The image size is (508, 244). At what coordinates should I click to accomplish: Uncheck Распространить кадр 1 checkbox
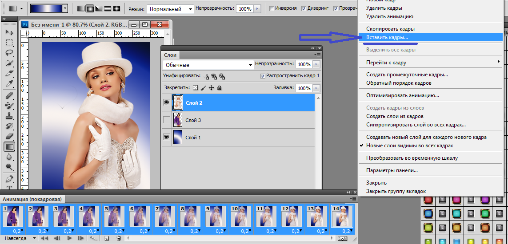click(263, 76)
